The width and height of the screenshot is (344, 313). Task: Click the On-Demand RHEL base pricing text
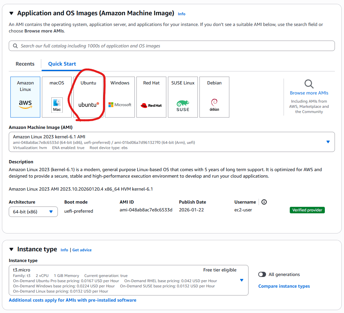pos(171,281)
